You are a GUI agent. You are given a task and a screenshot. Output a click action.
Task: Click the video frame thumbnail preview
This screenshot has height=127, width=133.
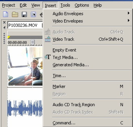click(26, 66)
